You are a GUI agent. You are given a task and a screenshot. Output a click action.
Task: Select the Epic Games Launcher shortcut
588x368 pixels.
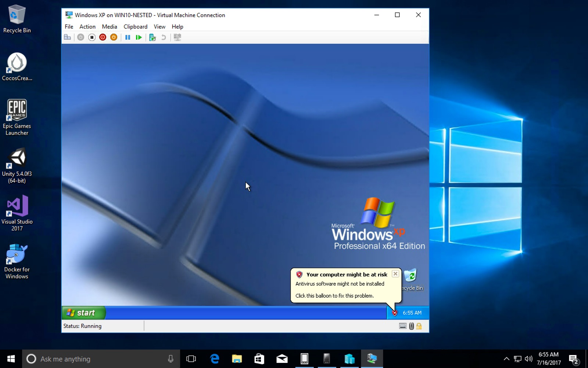[x=17, y=117]
